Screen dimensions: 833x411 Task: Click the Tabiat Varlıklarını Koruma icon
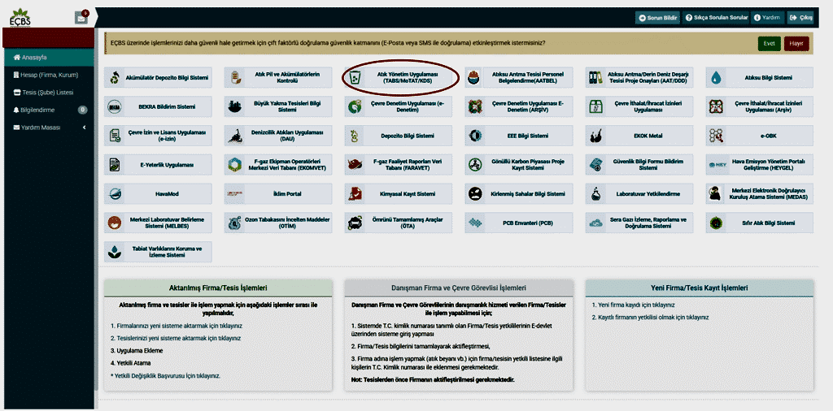click(116, 250)
